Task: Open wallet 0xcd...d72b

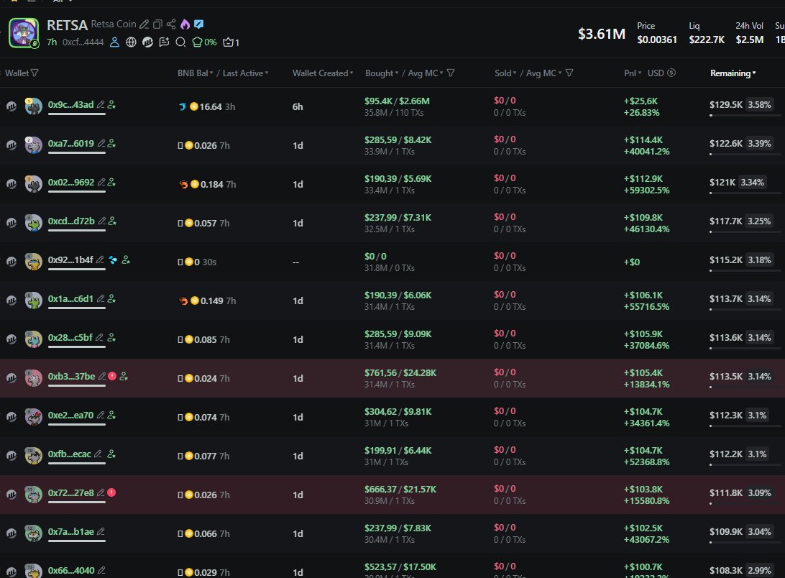Action: (71, 221)
